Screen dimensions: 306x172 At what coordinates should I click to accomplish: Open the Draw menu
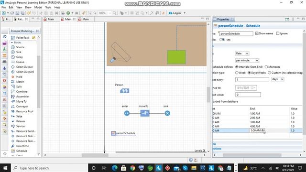click(28, 8)
